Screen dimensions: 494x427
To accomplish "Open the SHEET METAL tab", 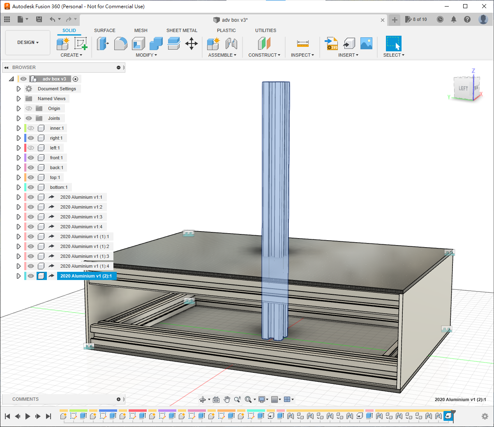I will (x=182, y=30).
